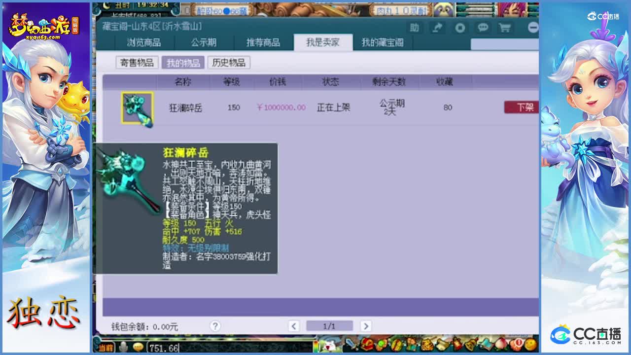Viewport: 631px width, 355px height.
Task: Click the microphone icon in chat bar
Action: 123,347
